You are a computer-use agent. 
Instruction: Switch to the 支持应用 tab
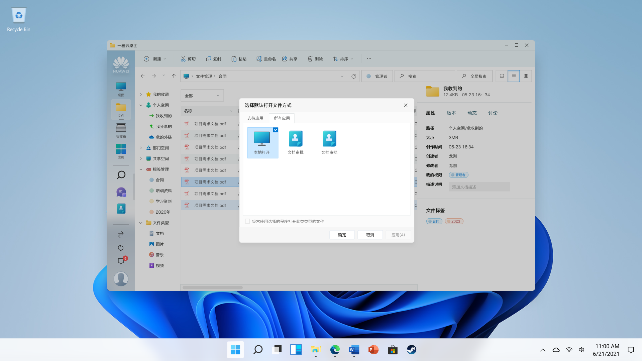coord(255,118)
